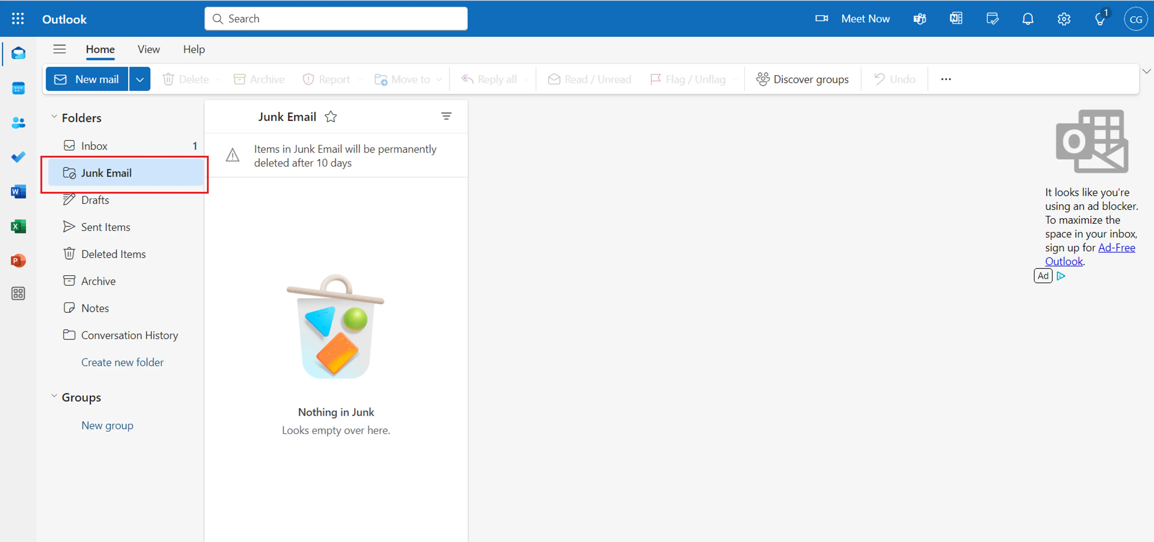Screen dimensions: 1154x542
Task: Launch Word from the left rail
Action: (18, 192)
